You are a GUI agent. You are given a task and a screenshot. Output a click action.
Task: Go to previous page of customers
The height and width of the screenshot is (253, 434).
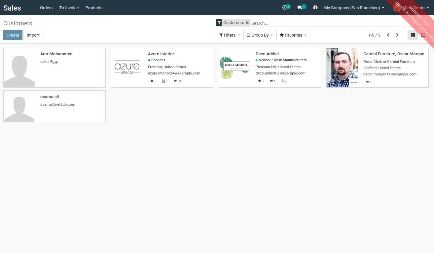click(x=388, y=35)
